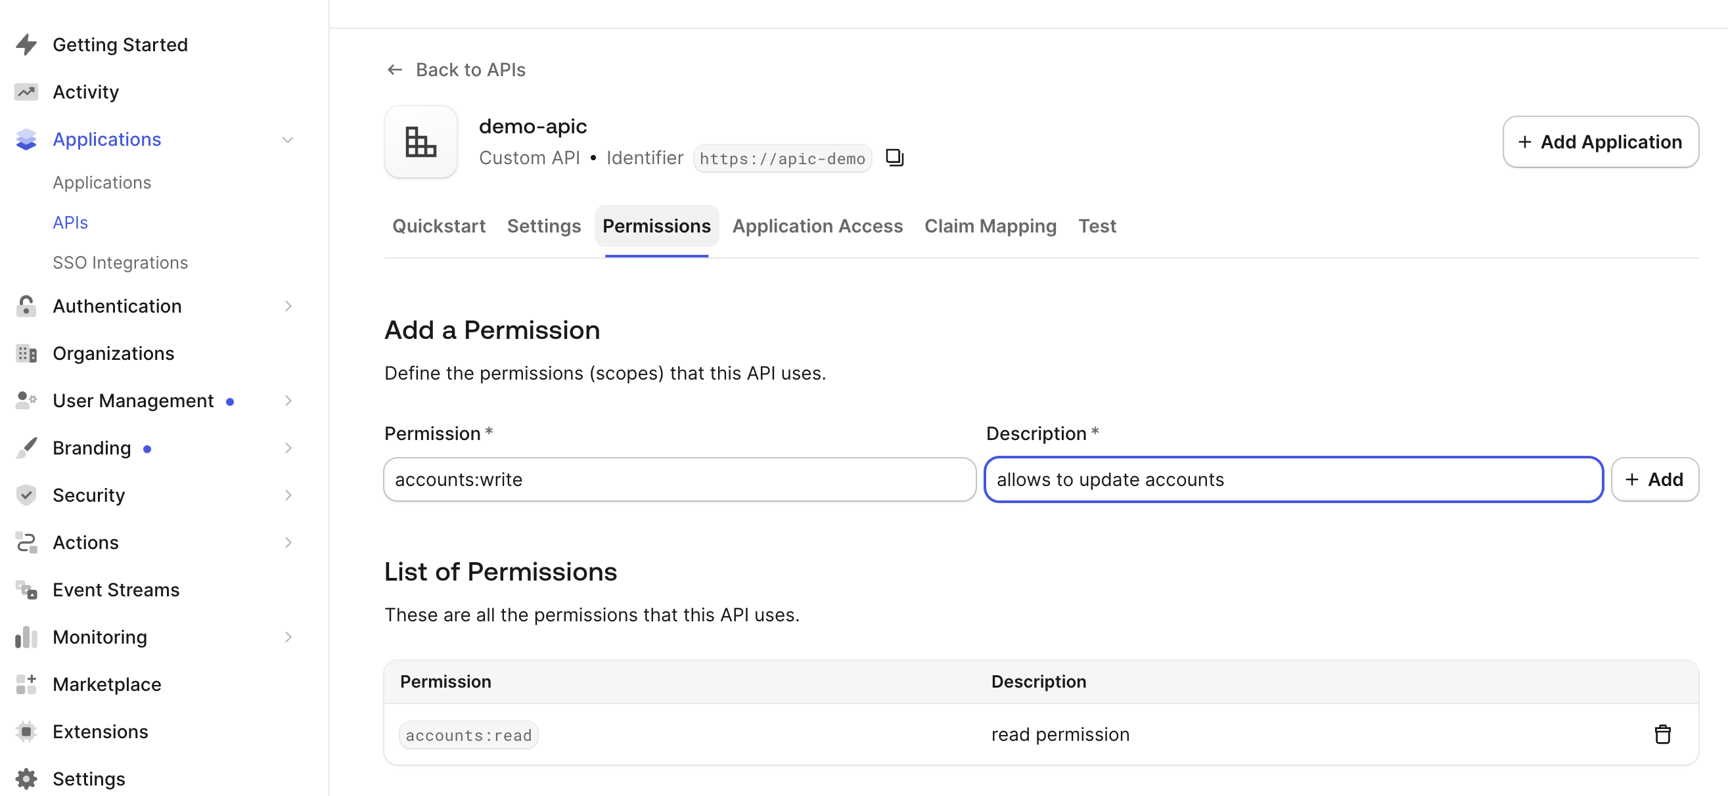This screenshot has height=796, width=1728.
Task: Click the accounts:read permission cell
Action: pos(468,735)
